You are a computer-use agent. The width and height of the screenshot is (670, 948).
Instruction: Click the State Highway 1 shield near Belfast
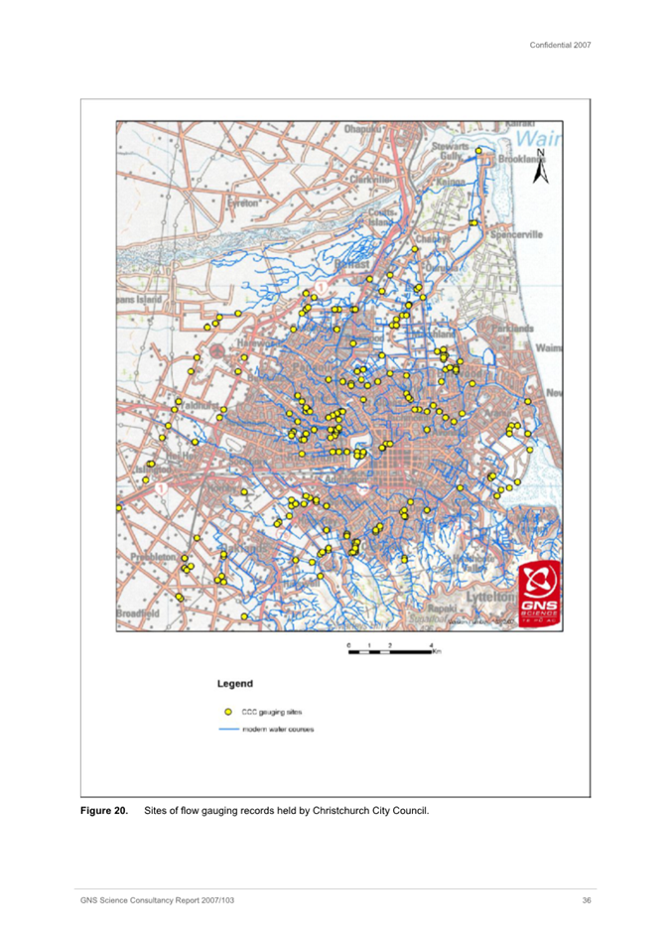tap(323, 287)
